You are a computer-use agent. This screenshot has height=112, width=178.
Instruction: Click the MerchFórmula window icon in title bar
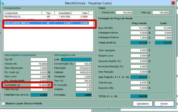(x=3, y=3)
